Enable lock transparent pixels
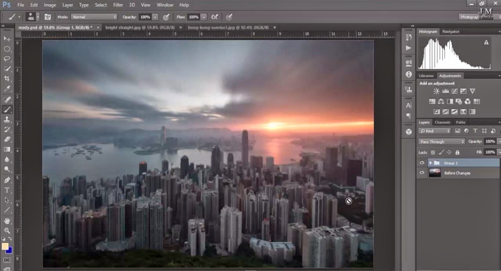Screen dimensions: 501x271 tap(433, 152)
